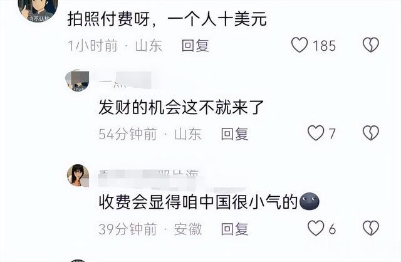The image size is (401, 262).
Task: Open the girl avatar of 安徽 commenter
Action: [x=78, y=176]
